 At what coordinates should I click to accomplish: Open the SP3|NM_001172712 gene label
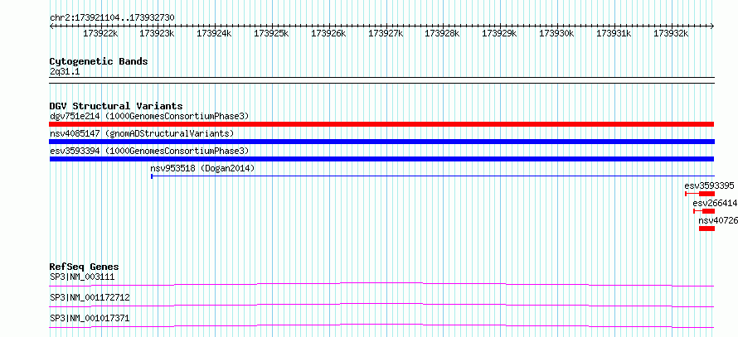tap(90, 297)
